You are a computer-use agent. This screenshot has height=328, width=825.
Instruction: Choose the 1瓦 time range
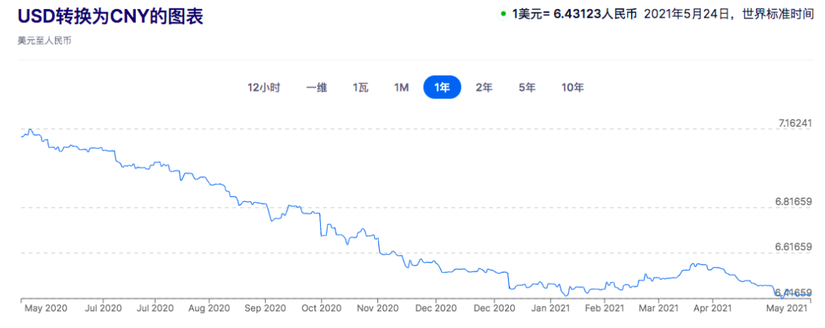pyautogui.click(x=360, y=88)
